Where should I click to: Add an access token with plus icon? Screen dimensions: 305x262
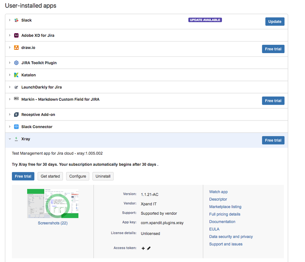coord(143,248)
